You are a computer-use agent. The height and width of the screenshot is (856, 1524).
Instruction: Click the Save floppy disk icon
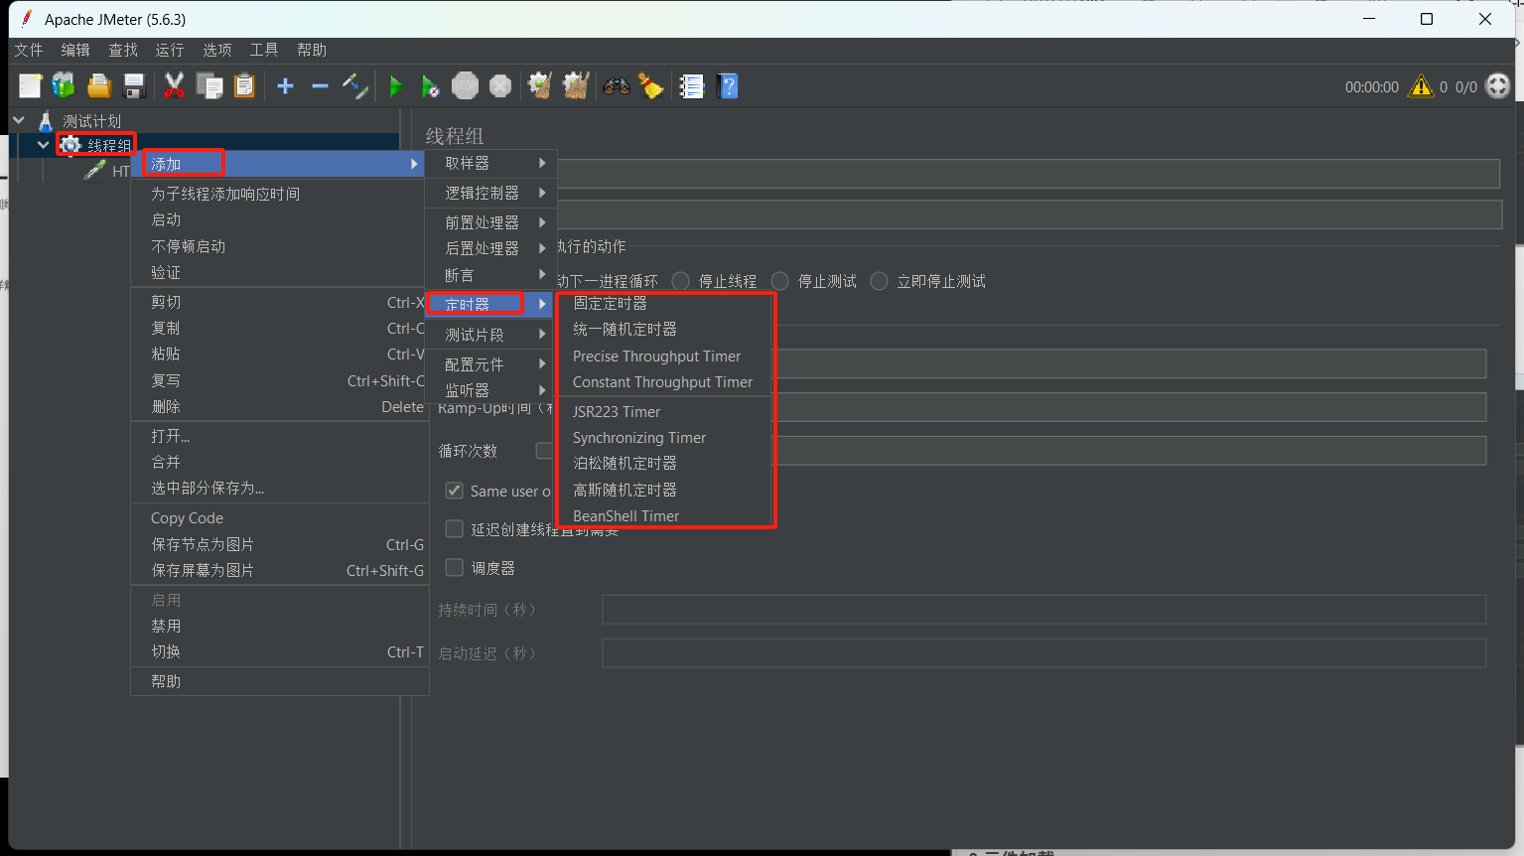coord(134,86)
